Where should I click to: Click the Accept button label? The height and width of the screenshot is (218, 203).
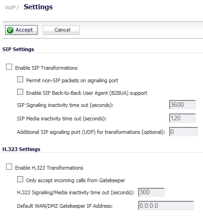pyautogui.click(x=24, y=30)
